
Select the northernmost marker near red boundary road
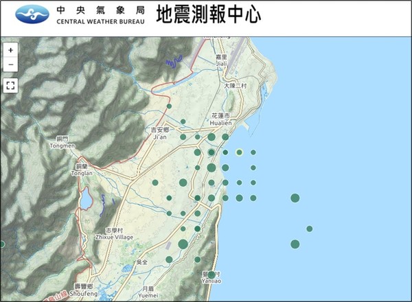tap(169, 106)
